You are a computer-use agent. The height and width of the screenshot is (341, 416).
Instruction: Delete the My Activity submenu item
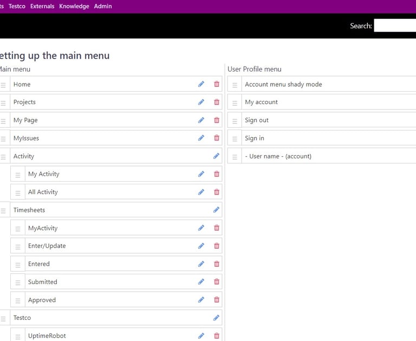(217, 174)
